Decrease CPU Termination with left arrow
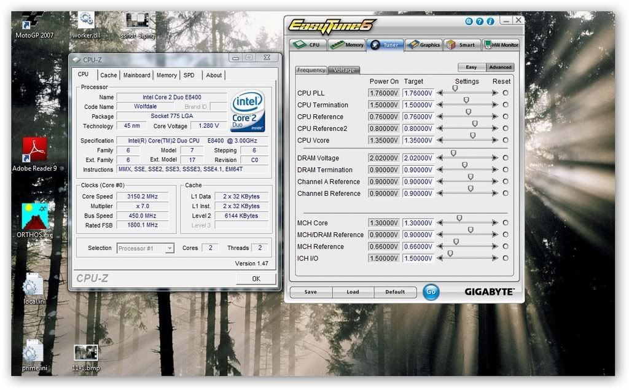Screen dimensions: 629x390 (x=440, y=105)
